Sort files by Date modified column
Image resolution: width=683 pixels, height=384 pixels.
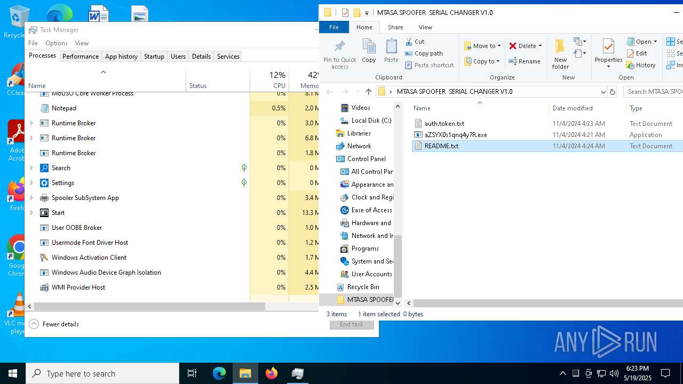pyautogui.click(x=587, y=108)
